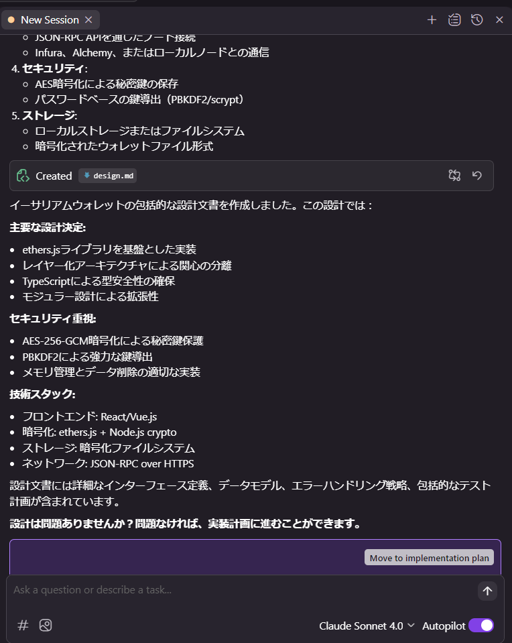View changes for created design.md
512x643 pixels.
point(454,176)
